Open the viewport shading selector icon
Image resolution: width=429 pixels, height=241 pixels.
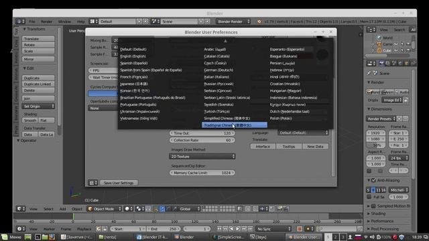pyautogui.click(x=129, y=209)
